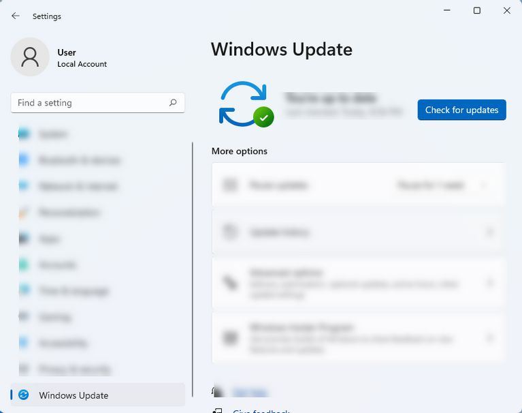Click the Advanced options gears icon
The height and width of the screenshot is (413, 522).
click(x=231, y=283)
